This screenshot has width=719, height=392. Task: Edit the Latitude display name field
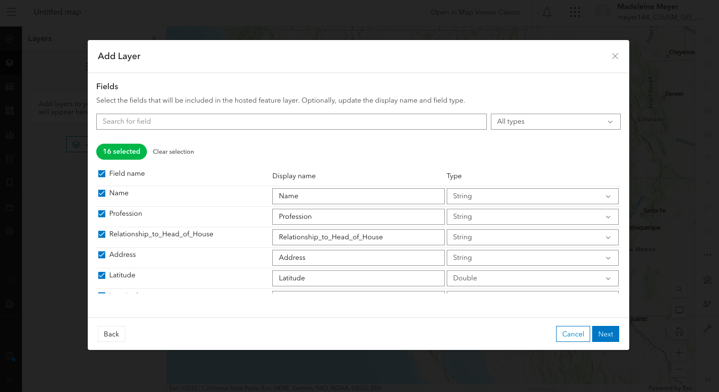click(358, 278)
